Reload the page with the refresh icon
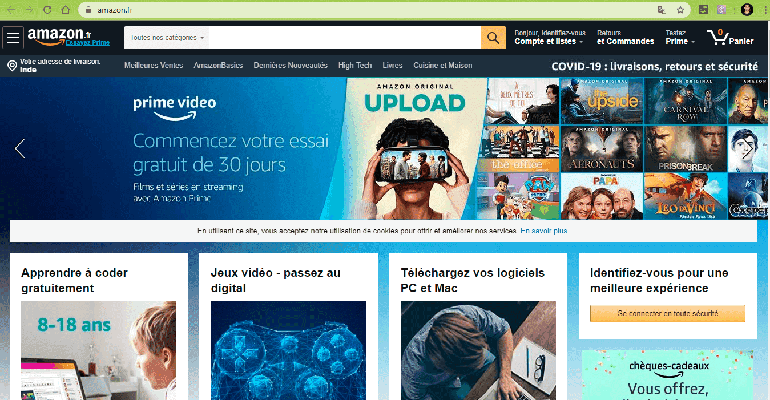770x400 pixels. (x=47, y=10)
